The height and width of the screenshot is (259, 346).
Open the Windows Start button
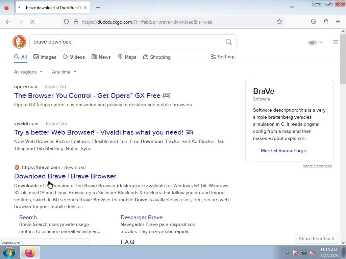point(9,252)
